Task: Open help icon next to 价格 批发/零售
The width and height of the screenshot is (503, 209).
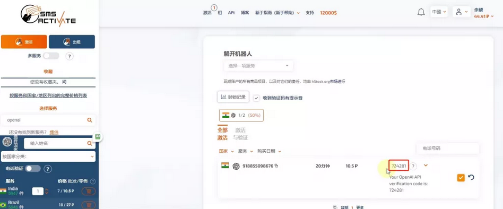Action: pos(93,181)
